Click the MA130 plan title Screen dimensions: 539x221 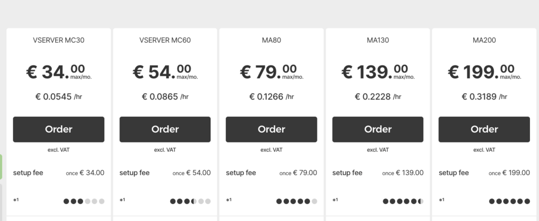click(x=378, y=40)
